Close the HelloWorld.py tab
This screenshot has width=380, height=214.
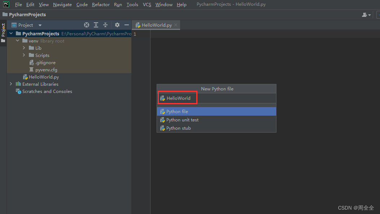click(x=176, y=25)
